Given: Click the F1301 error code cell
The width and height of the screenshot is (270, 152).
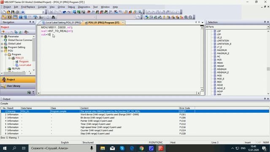Looking at the screenshot, I should coord(183,114).
